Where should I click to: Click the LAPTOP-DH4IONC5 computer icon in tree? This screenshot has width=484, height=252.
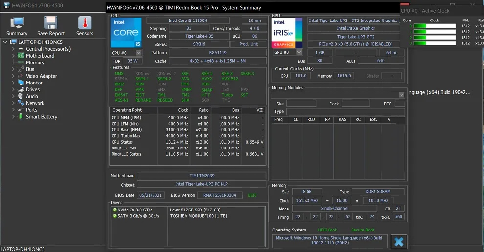(13, 42)
